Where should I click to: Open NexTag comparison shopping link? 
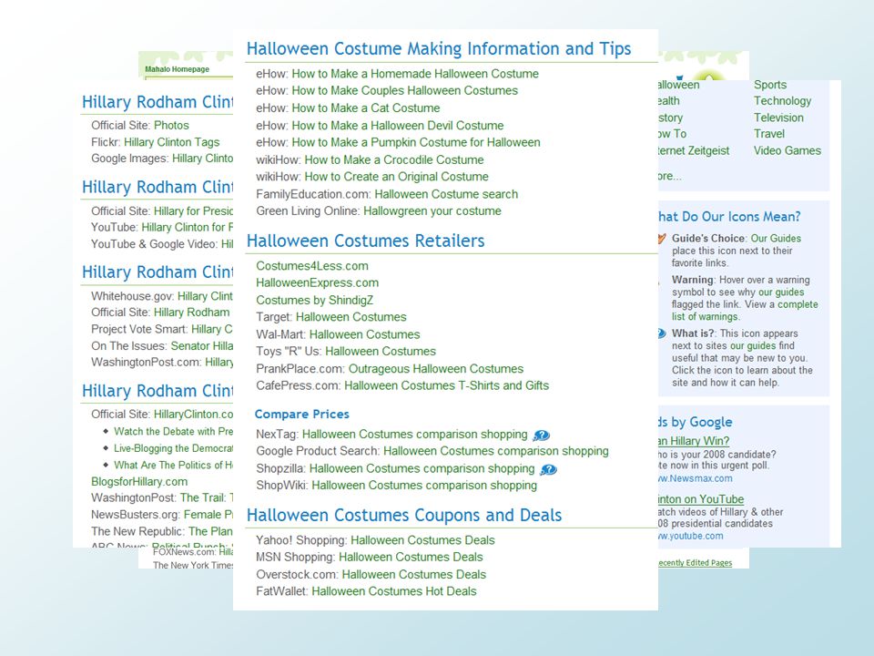(x=415, y=434)
